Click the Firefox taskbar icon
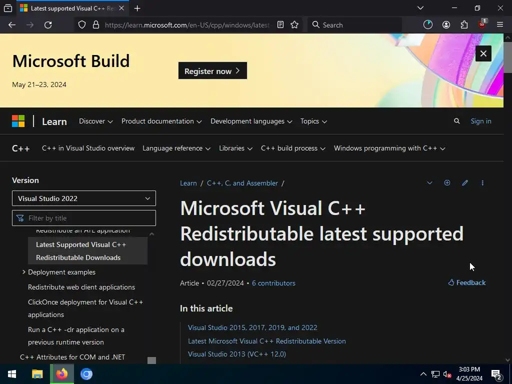 point(61,374)
